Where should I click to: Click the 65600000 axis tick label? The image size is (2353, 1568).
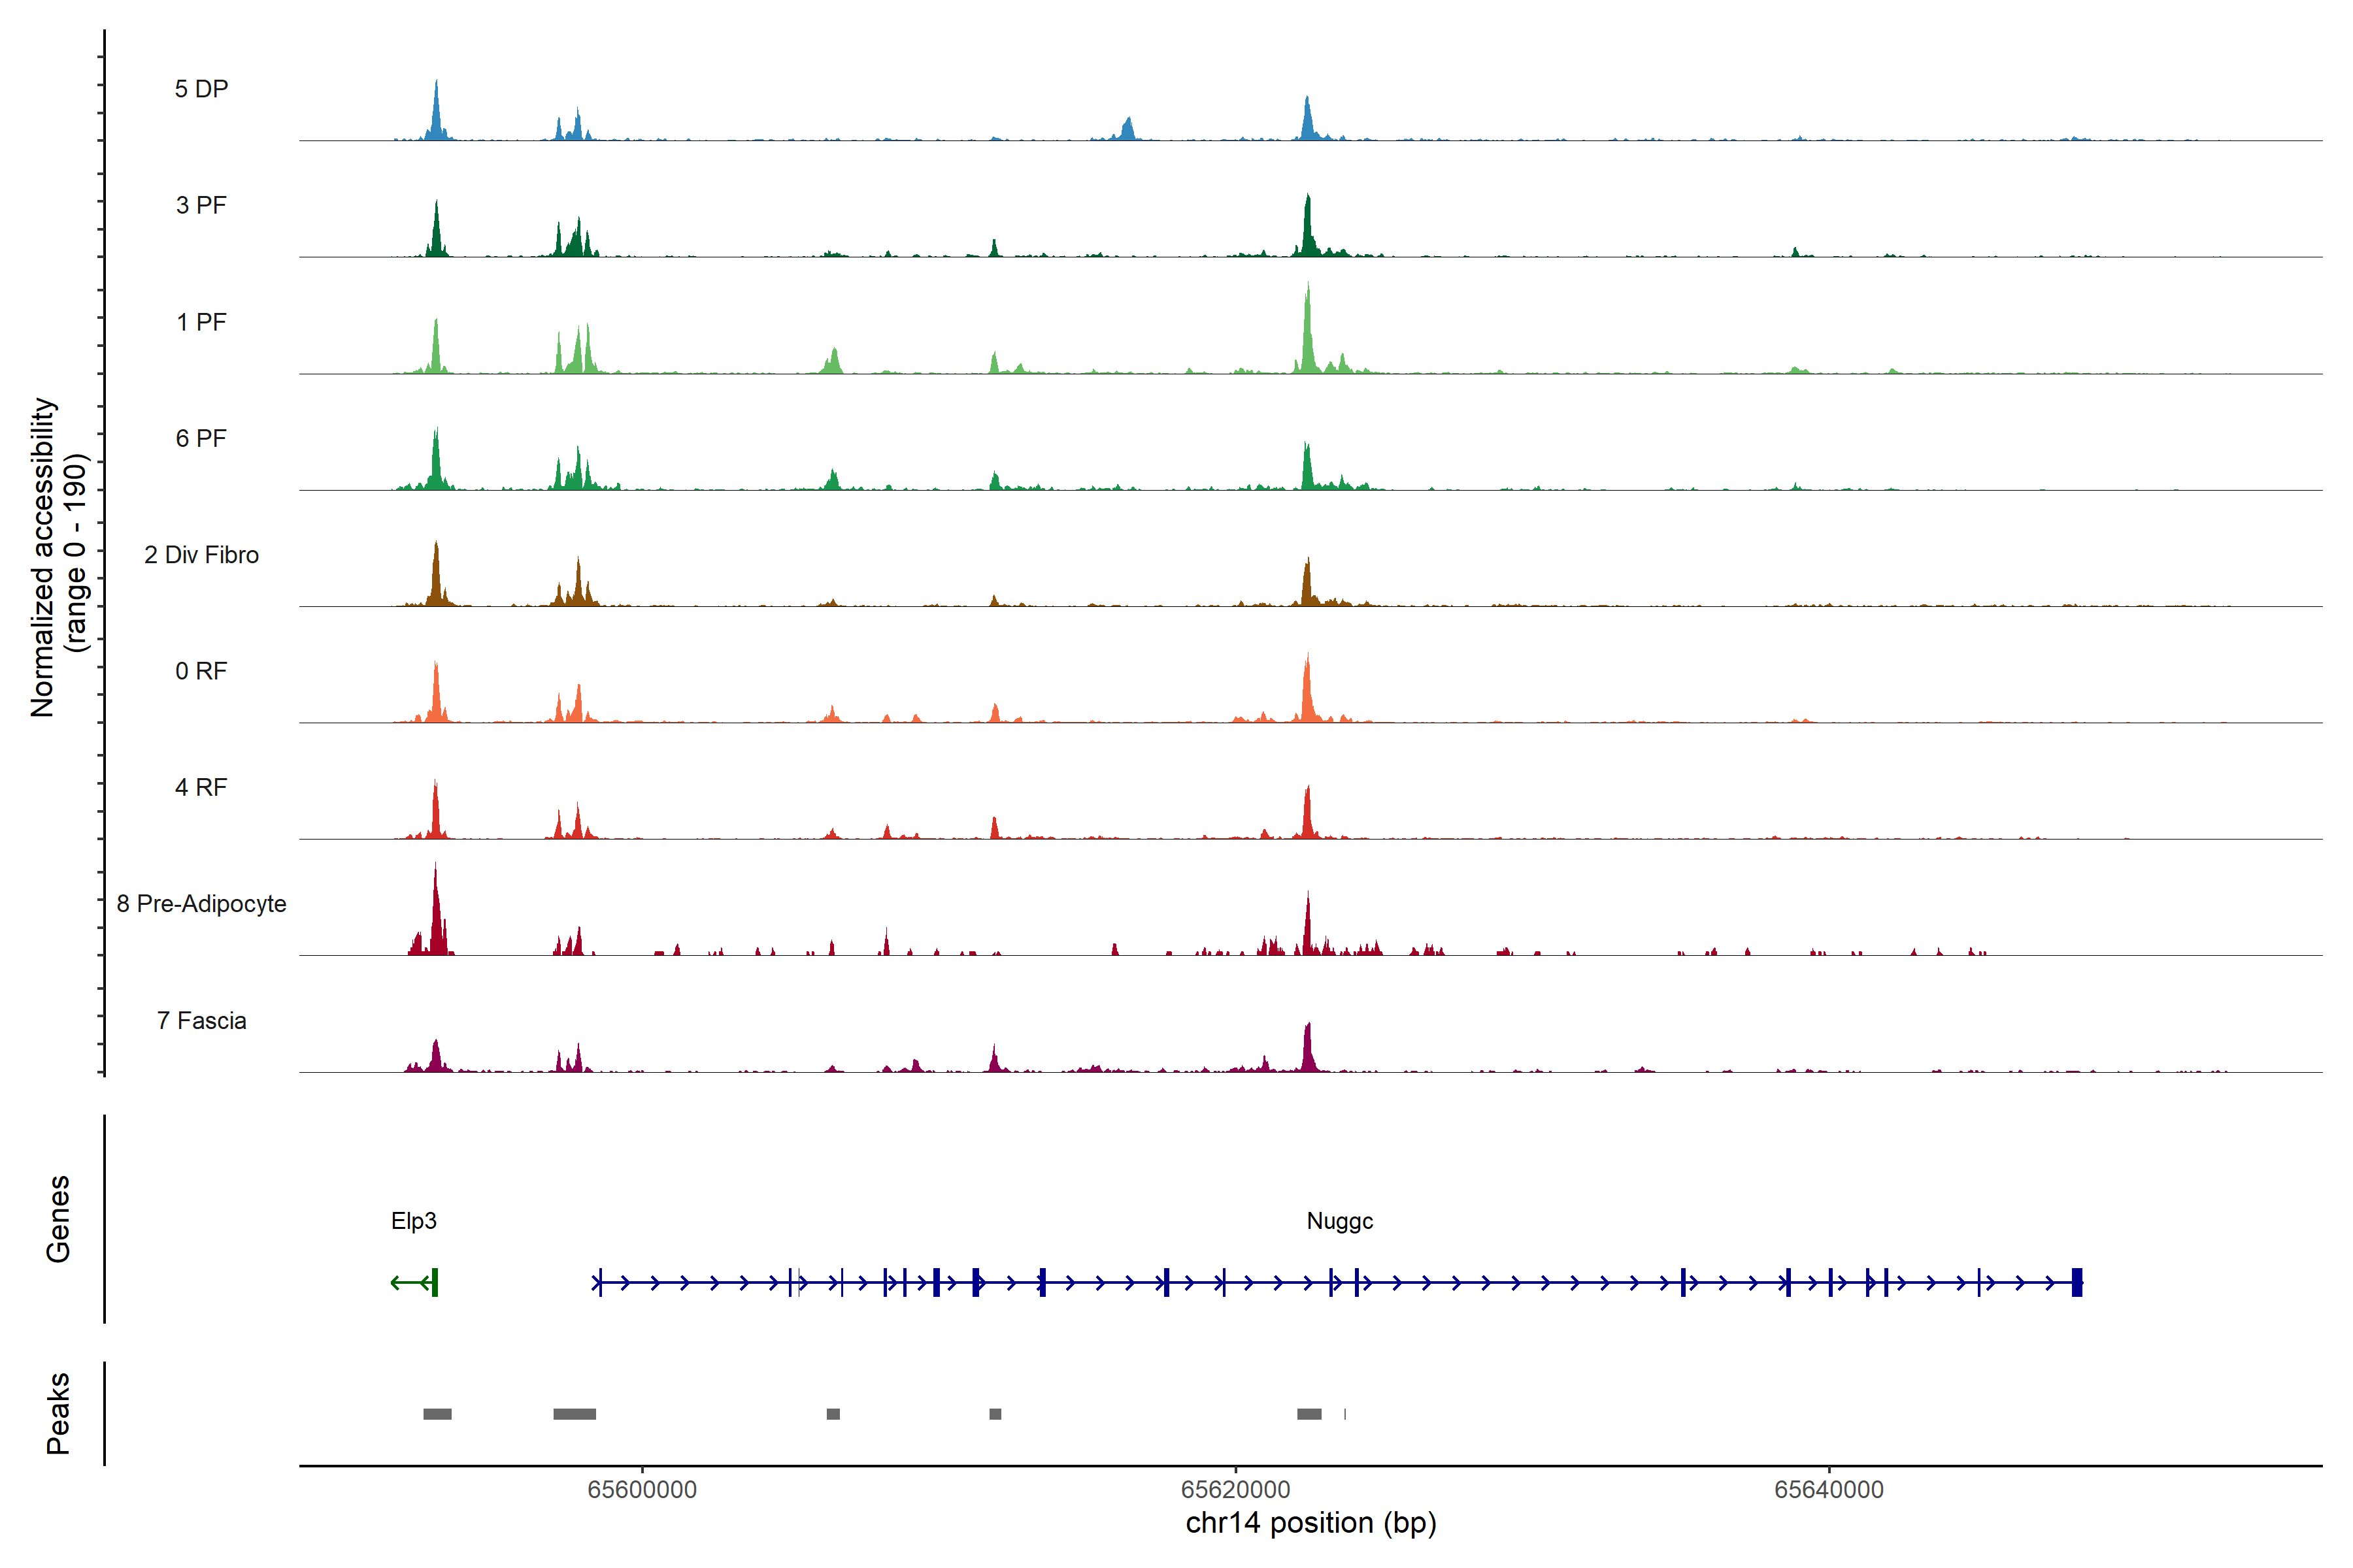tap(641, 1490)
